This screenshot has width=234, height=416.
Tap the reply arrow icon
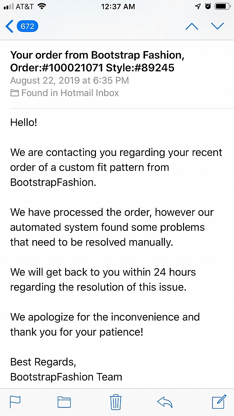click(165, 402)
